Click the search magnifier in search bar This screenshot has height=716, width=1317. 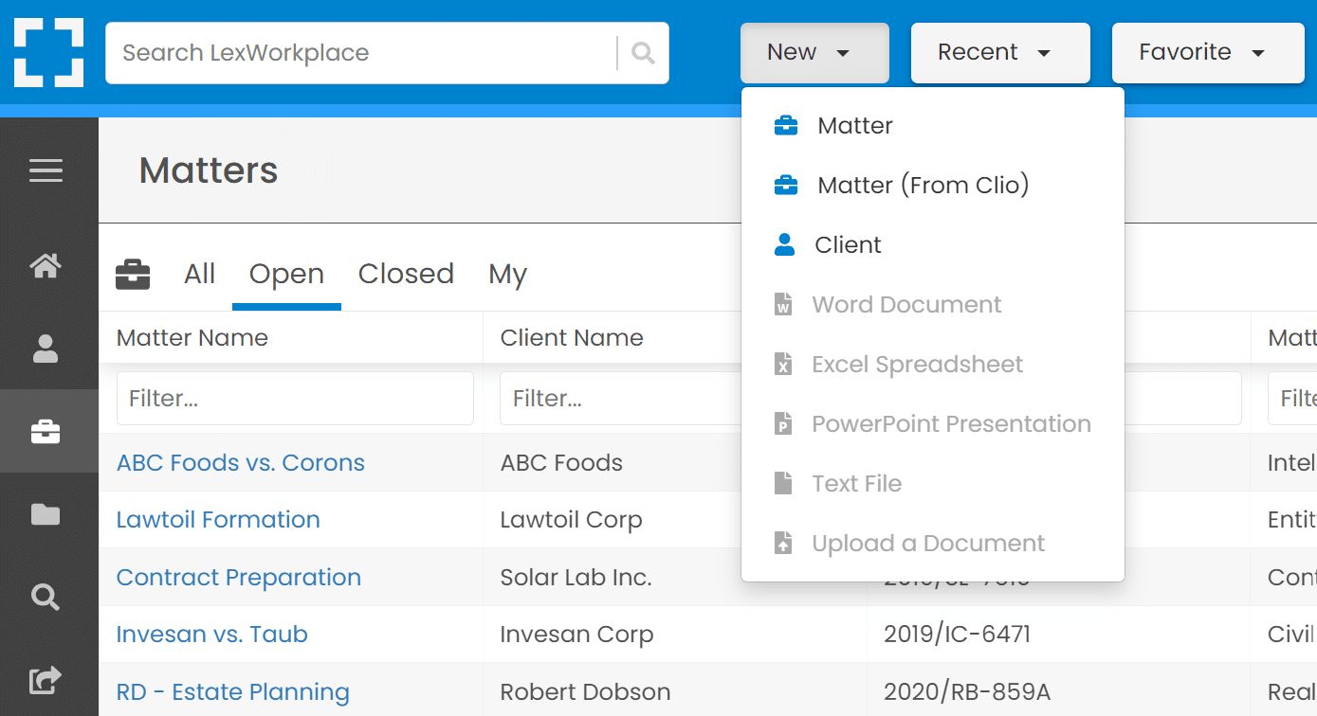click(x=643, y=53)
